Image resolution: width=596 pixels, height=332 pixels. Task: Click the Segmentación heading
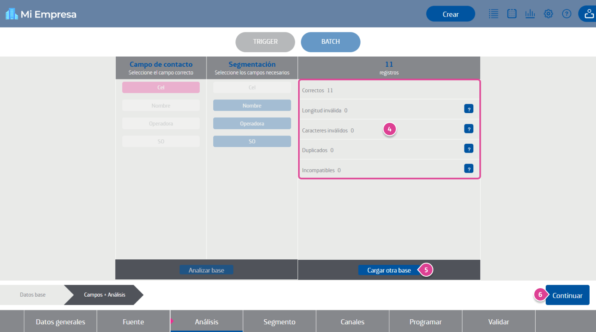click(252, 65)
